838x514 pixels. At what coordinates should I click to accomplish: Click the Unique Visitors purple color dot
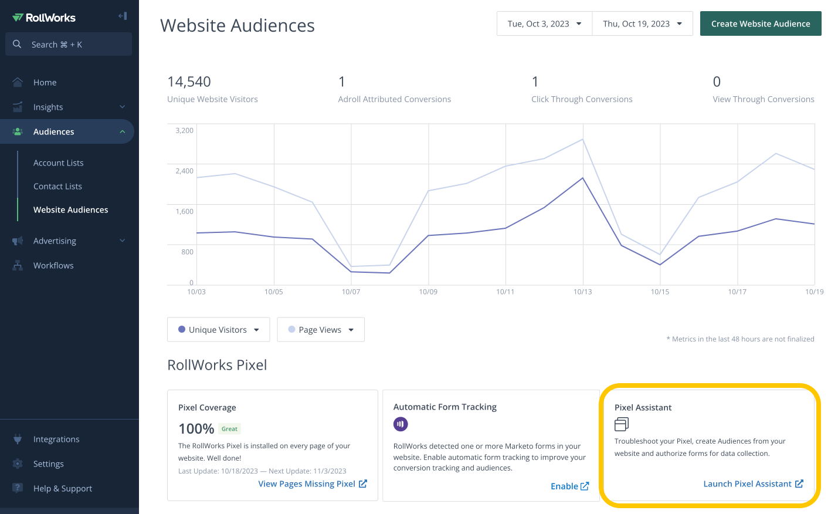(182, 329)
